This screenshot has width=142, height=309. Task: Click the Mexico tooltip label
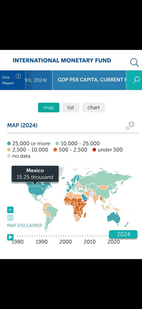click(x=35, y=170)
